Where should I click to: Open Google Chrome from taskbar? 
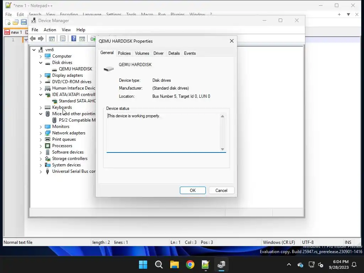190,264
